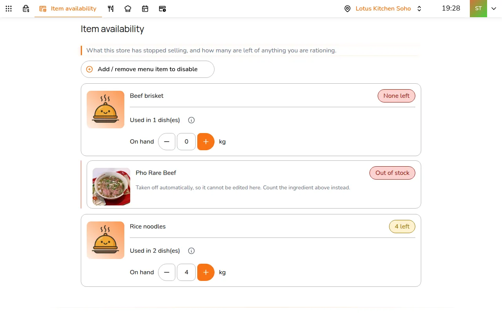Click the up-down chevrons beside the store name
Image resolution: width=502 pixels, height=313 pixels.
[x=419, y=9]
